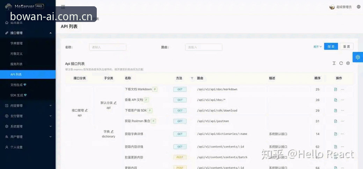
Task: Edit the 默认分类 subcategory pencil icon
Action: click(115, 103)
